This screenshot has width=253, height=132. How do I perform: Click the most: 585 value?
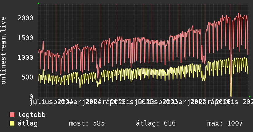pyautogui.click(x=87, y=123)
